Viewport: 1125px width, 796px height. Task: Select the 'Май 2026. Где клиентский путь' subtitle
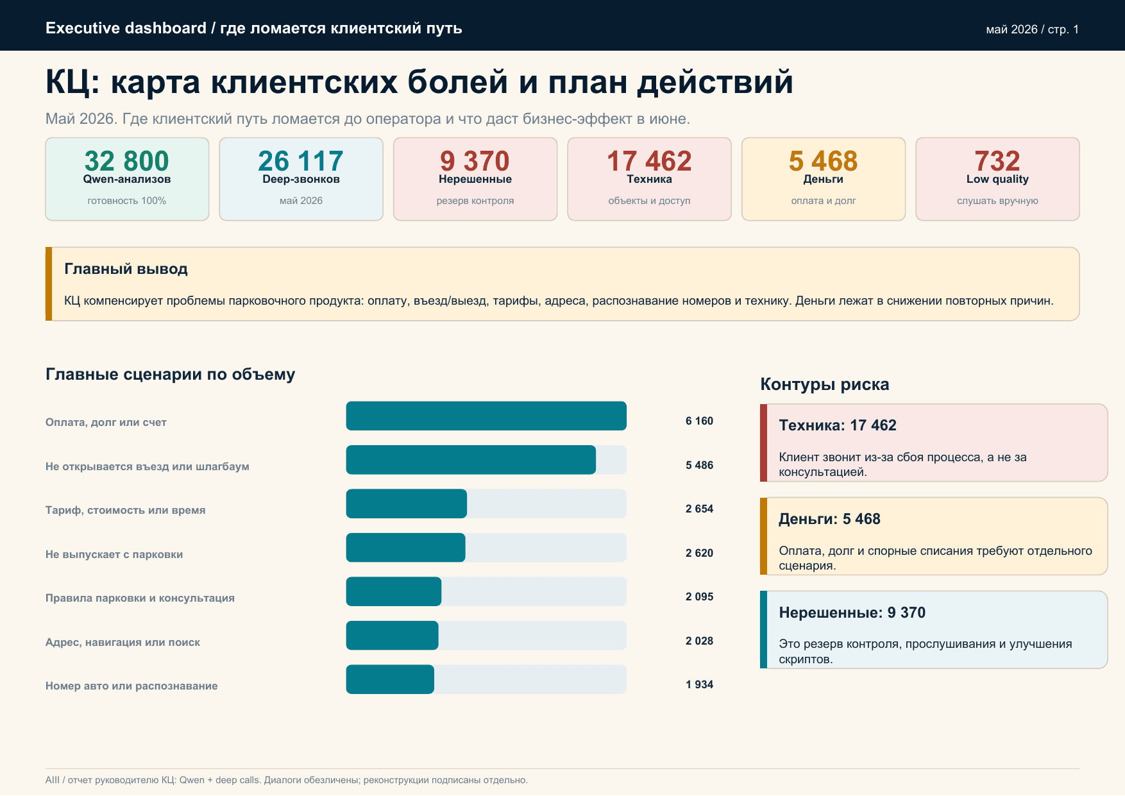[368, 119]
